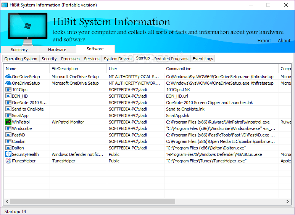The width and height of the screenshot is (295, 215).
Task: Click the OneDriveSetup cloud icon in NETWOR... row
Action: tap(8, 83)
